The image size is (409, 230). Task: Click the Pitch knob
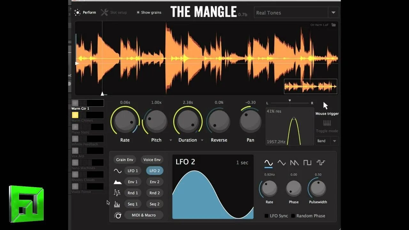156,121
